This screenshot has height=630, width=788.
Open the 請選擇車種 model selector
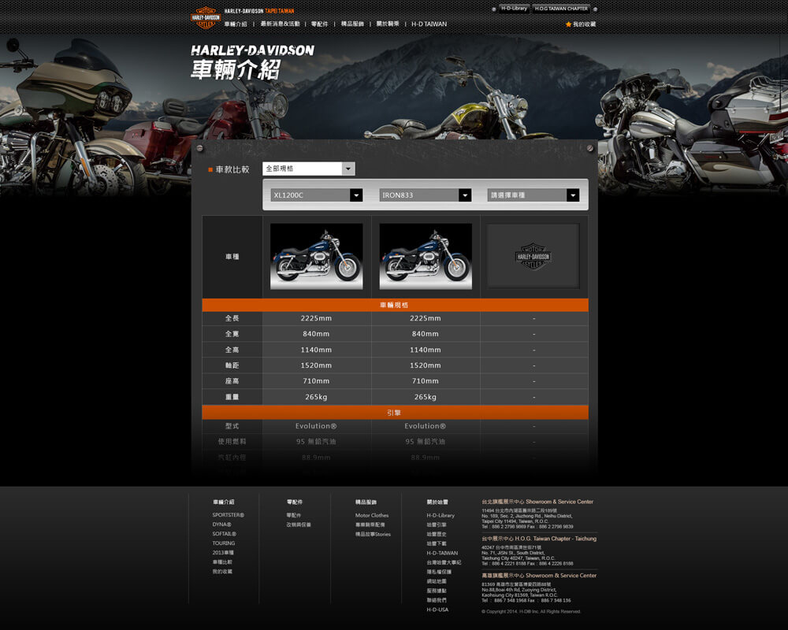533,195
